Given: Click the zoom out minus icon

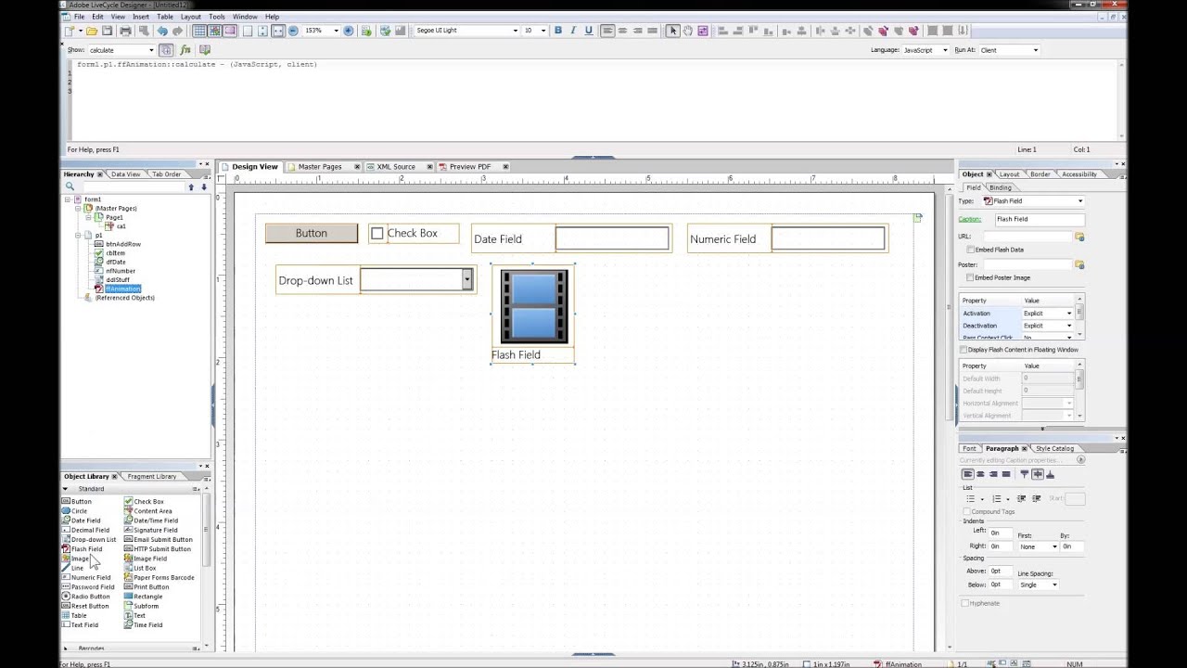Looking at the screenshot, I should click(x=293, y=31).
